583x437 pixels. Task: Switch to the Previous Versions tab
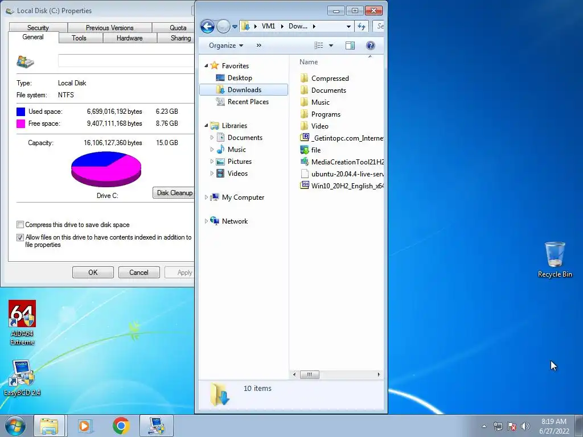coord(110,27)
